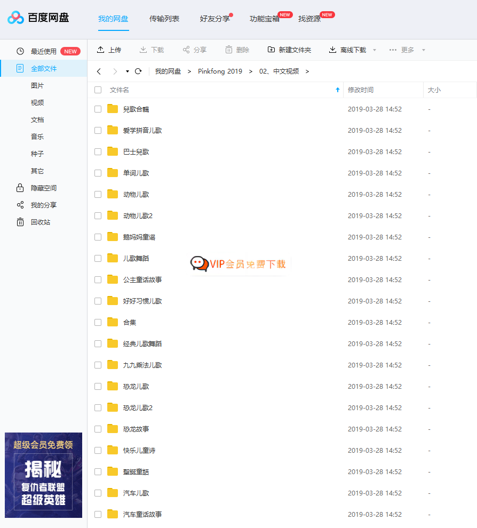This screenshot has width=477, height=528.
Task: Open the 传输列表 tab
Action: [164, 19]
